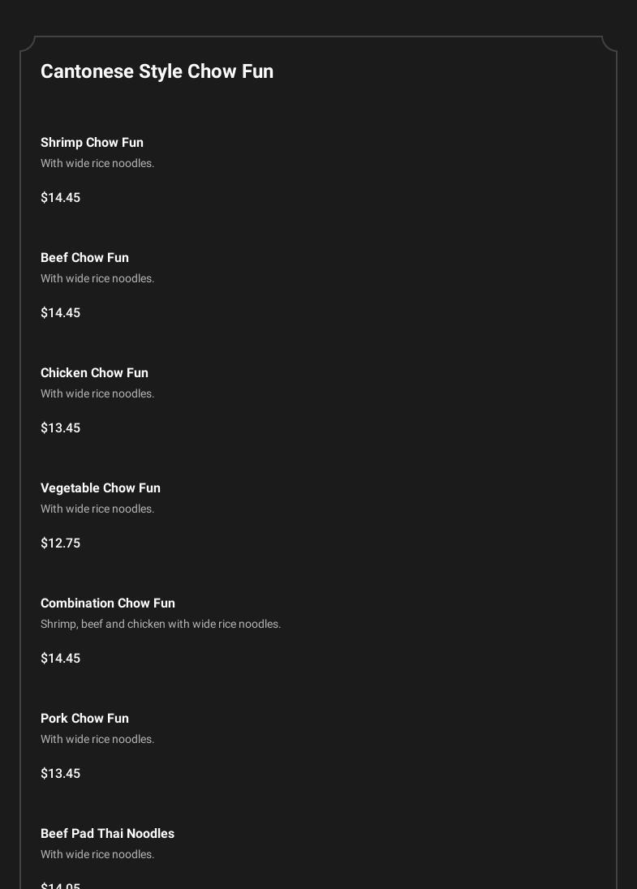Click the Pork Chow Fun title

84,719
